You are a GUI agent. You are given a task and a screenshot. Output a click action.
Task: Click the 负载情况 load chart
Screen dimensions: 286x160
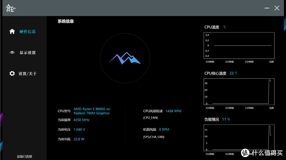pyautogui.click(x=239, y=138)
